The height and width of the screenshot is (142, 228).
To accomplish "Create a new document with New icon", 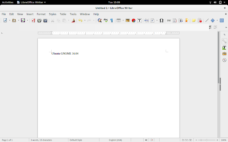I will 5,21.
